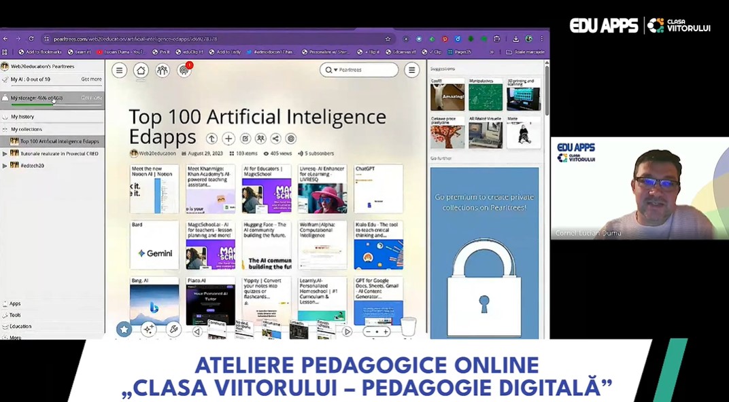This screenshot has width=729, height=402.
Task: Select My history in sidebar
Action: (x=52, y=117)
